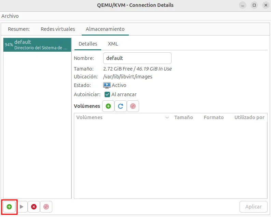This screenshot has width=271, height=217.
Task: Switch to the Resumen tab
Action: click(19, 29)
